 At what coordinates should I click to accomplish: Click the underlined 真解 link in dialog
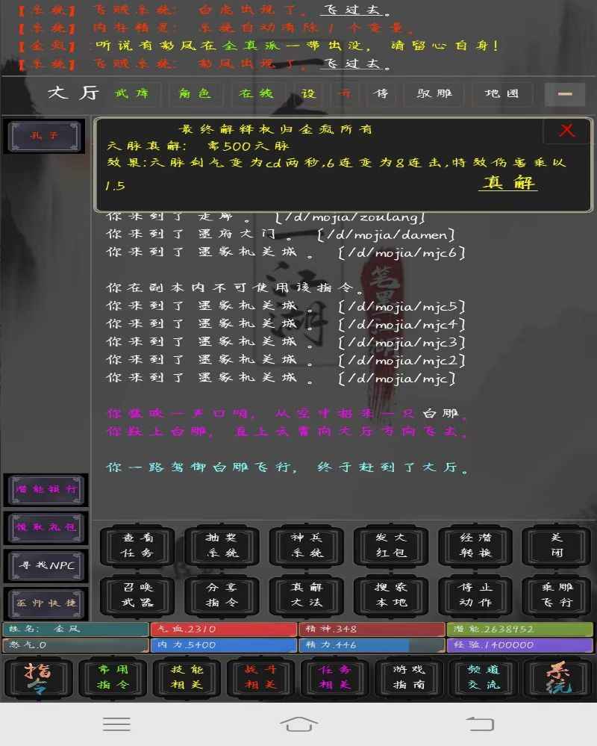pos(509,183)
